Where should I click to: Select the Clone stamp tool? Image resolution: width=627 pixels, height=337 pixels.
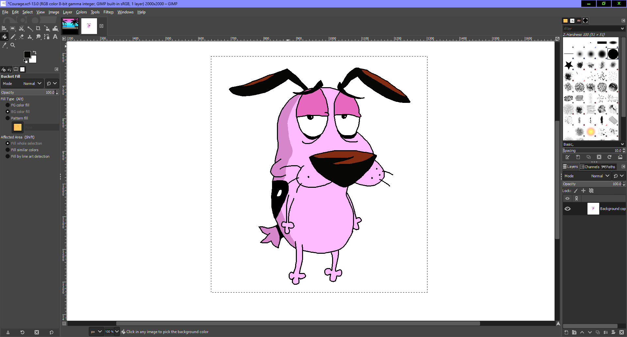tap(30, 37)
